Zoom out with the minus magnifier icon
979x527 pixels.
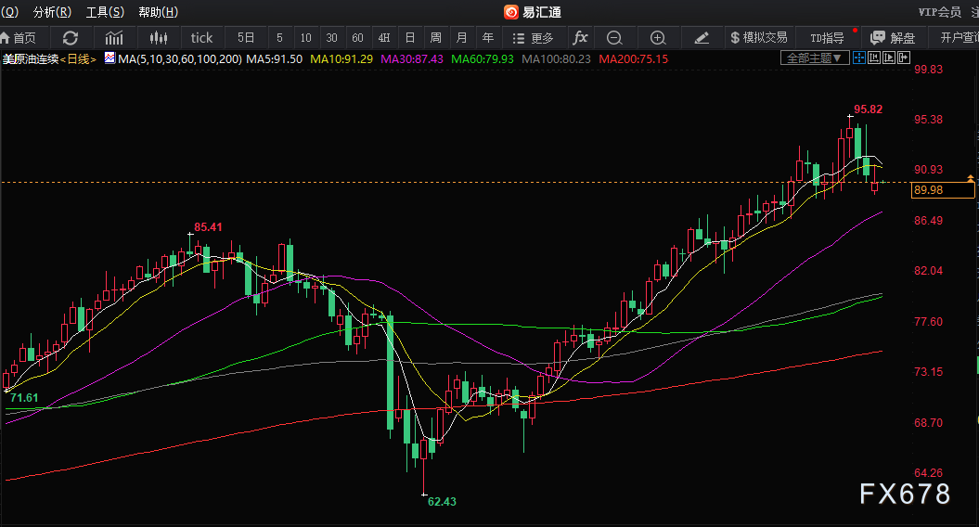click(614, 38)
